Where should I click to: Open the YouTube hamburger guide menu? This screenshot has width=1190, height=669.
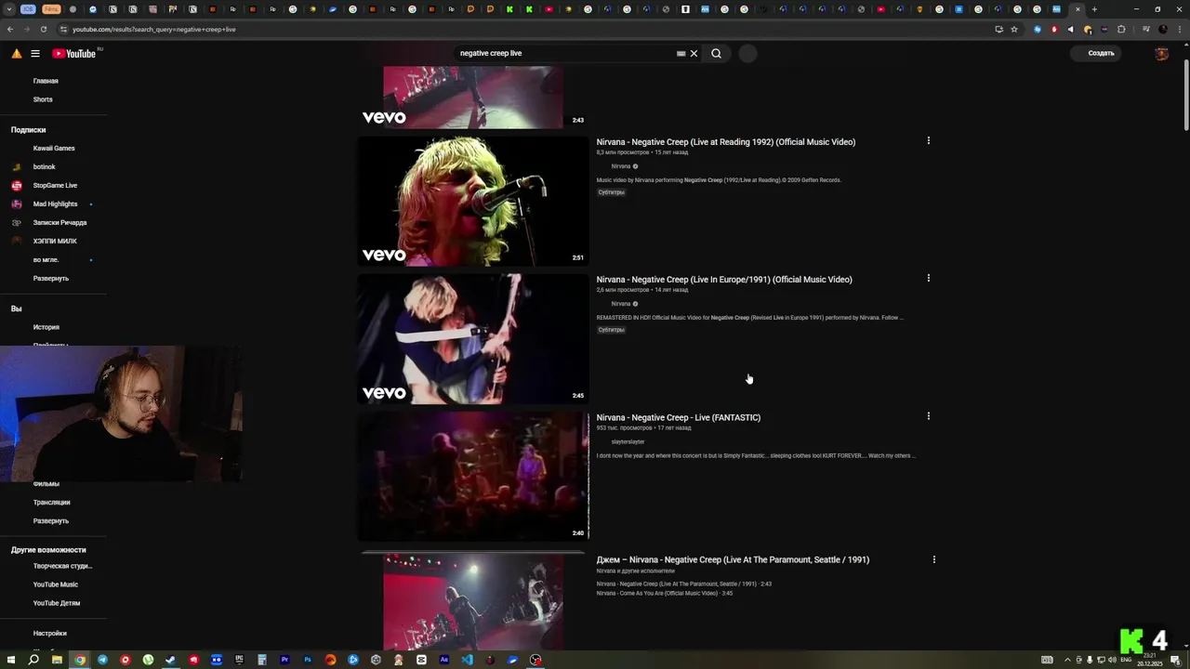coord(35,54)
